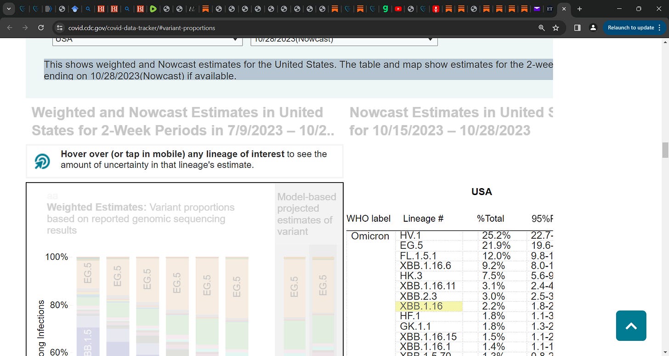Click the uncertainty target icon beside hover hint
Viewport: 669px width, 356px height.
(x=42, y=161)
